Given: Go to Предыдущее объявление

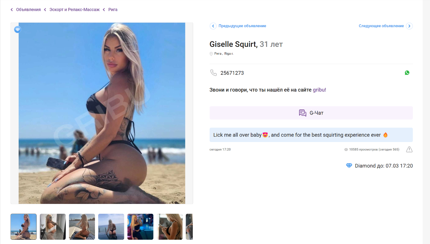Looking at the screenshot, I should (x=242, y=26).
